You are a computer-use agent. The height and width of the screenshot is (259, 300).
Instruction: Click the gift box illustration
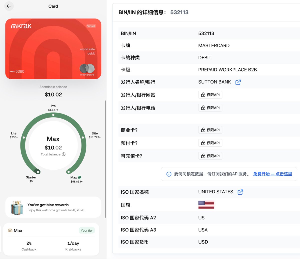(x=17, y=207)
